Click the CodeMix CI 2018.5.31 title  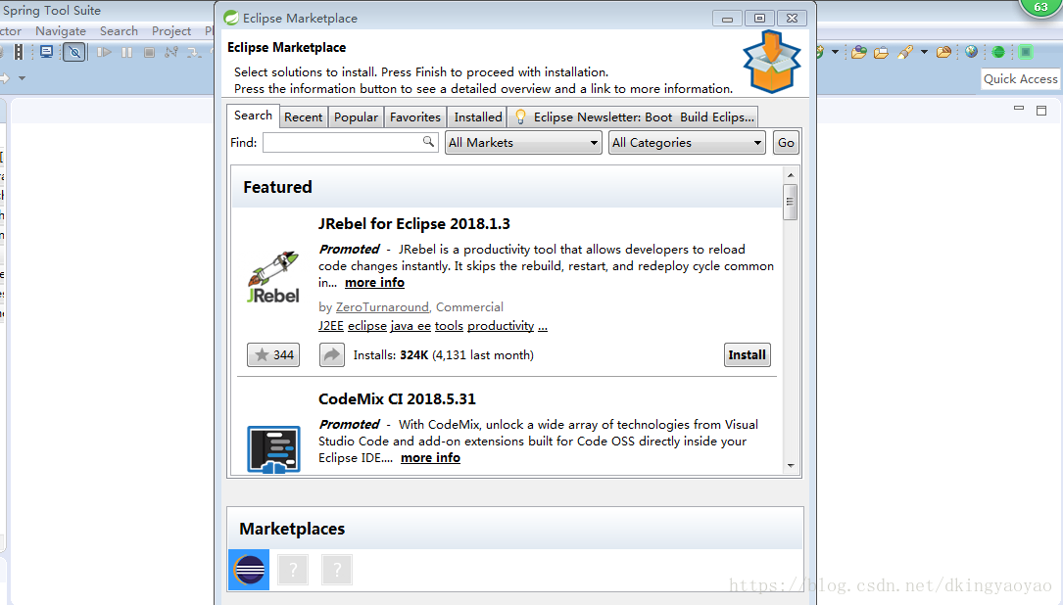tap(397, 399)
